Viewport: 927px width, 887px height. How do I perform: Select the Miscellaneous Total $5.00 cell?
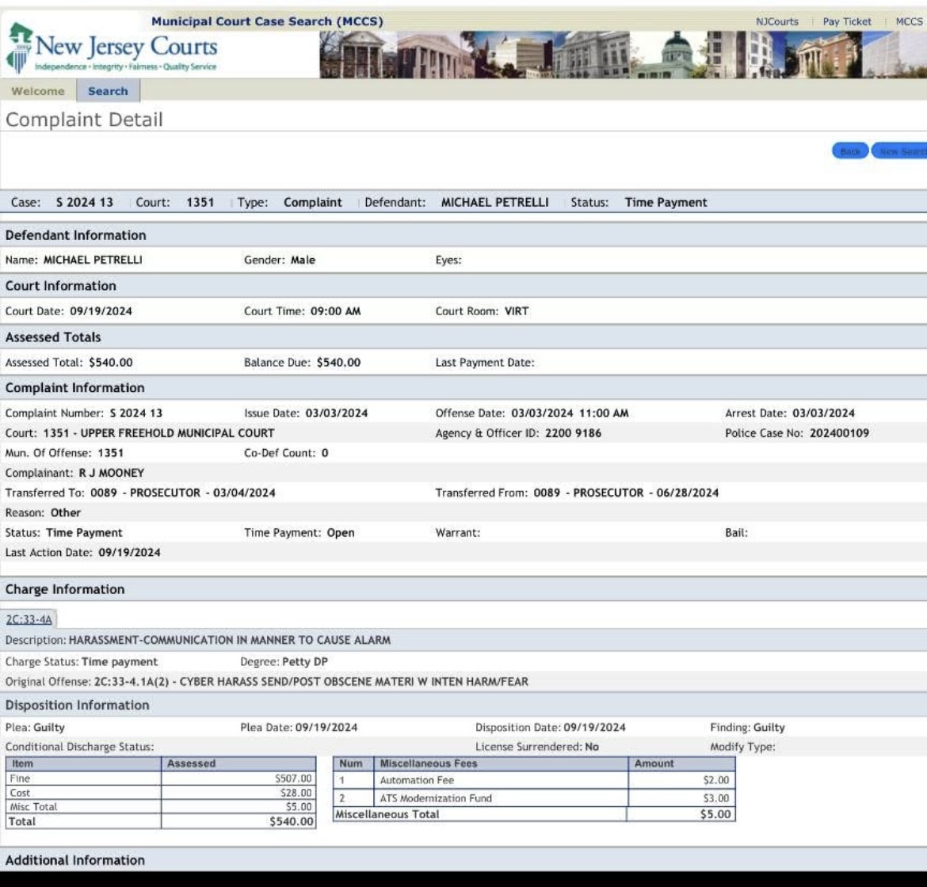tap(681, 814)
